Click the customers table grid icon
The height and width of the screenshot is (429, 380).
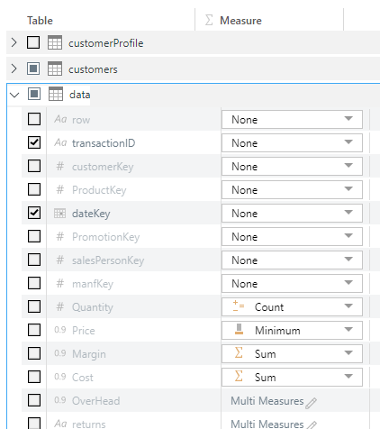pyautogui.click(x=55, y=68)
